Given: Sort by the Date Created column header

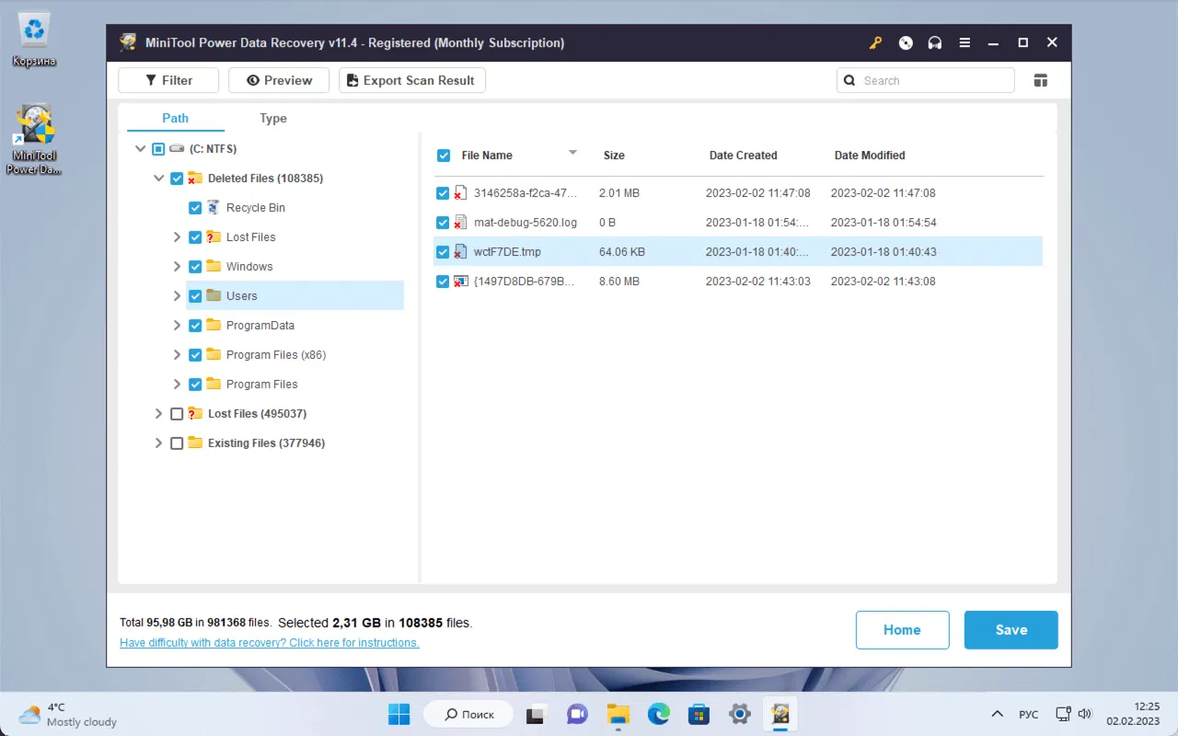Looking at the screenshot, I should pos(744,155).
